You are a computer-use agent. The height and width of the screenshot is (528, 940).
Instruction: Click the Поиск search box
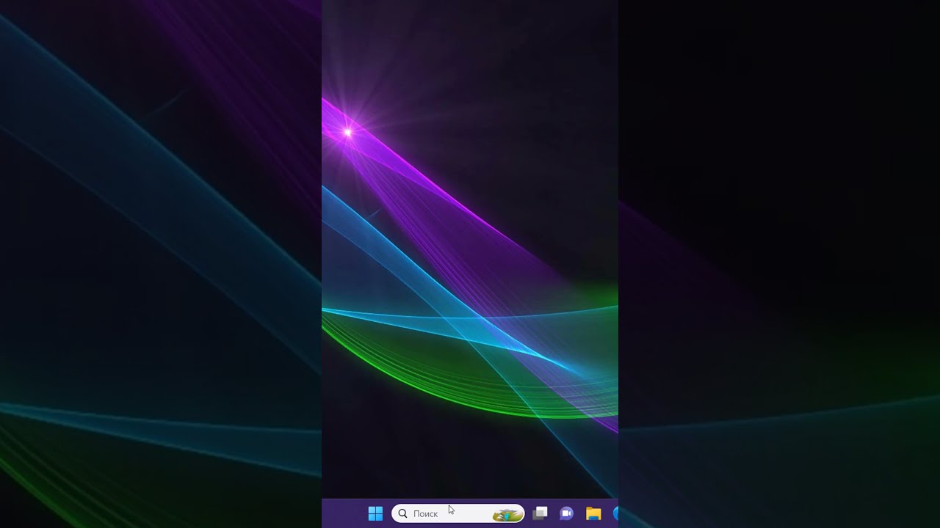tap(458, 513)
